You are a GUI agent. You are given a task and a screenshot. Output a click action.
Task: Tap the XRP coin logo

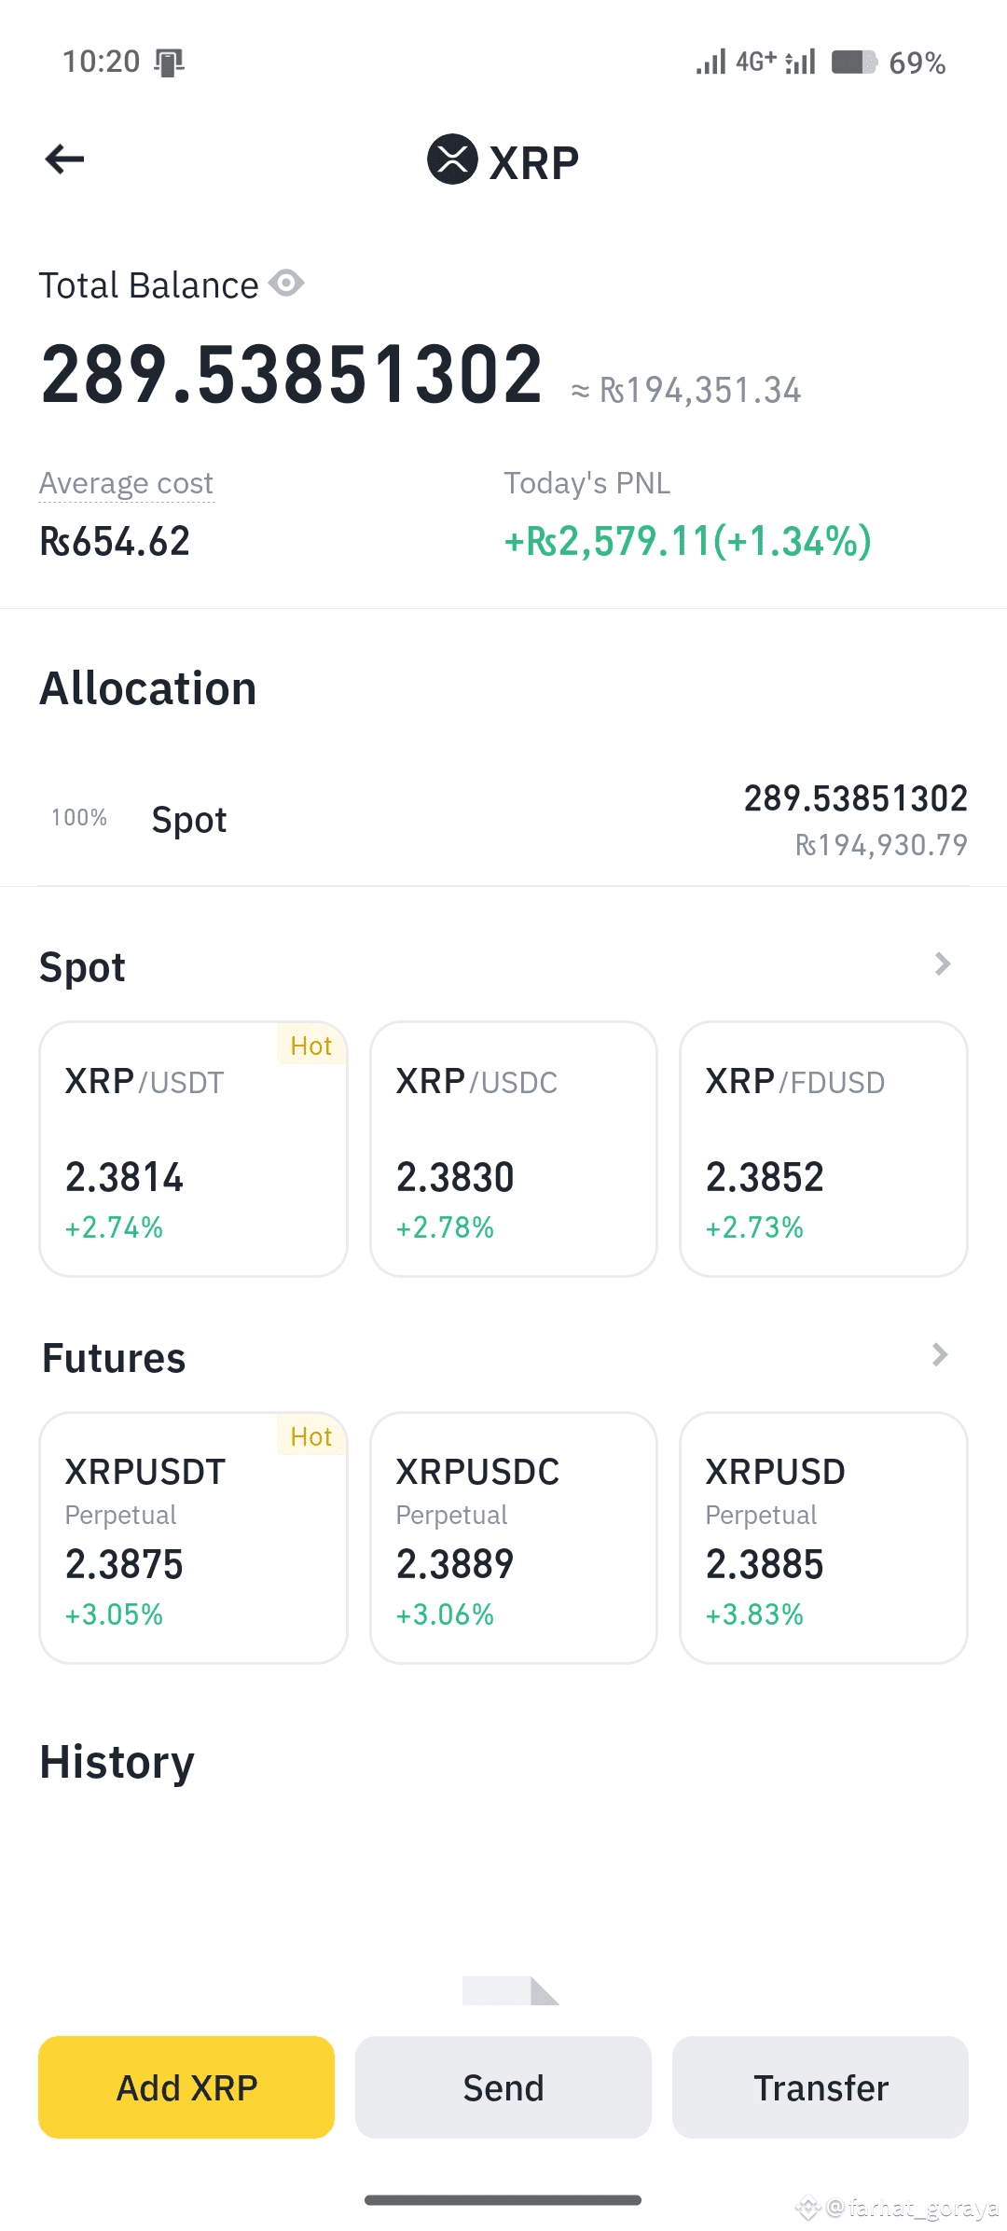[452, 159]
